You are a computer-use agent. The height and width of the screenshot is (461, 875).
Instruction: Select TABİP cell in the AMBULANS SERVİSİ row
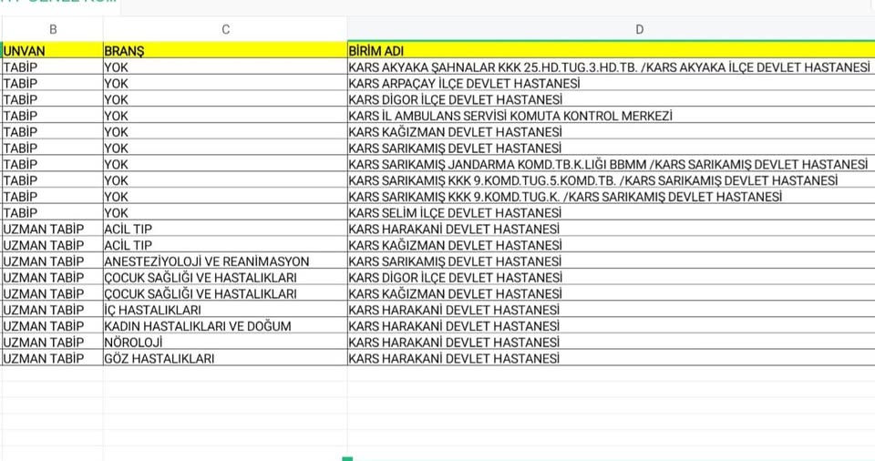pos(53,116)
